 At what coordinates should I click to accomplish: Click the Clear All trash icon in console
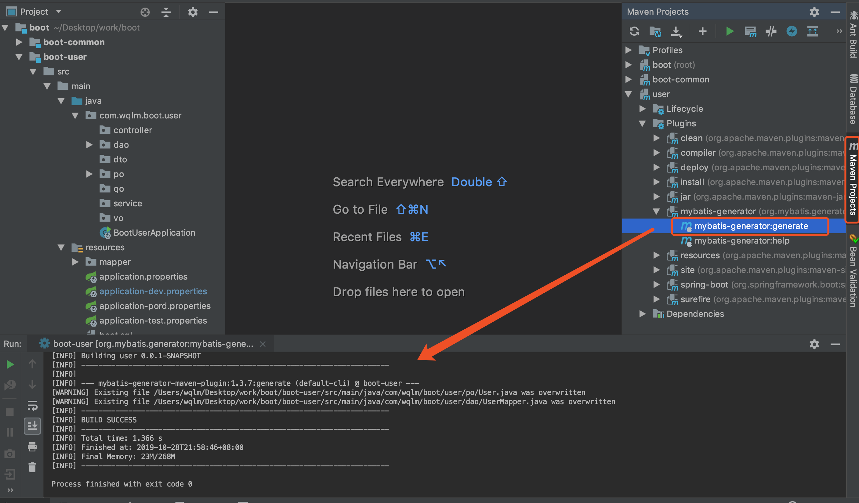coord(32,467)
